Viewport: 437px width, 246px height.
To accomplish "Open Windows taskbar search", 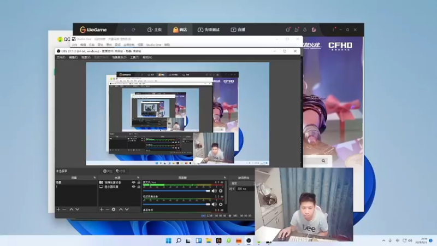I will pyautogui.click(x=179, y=241).
